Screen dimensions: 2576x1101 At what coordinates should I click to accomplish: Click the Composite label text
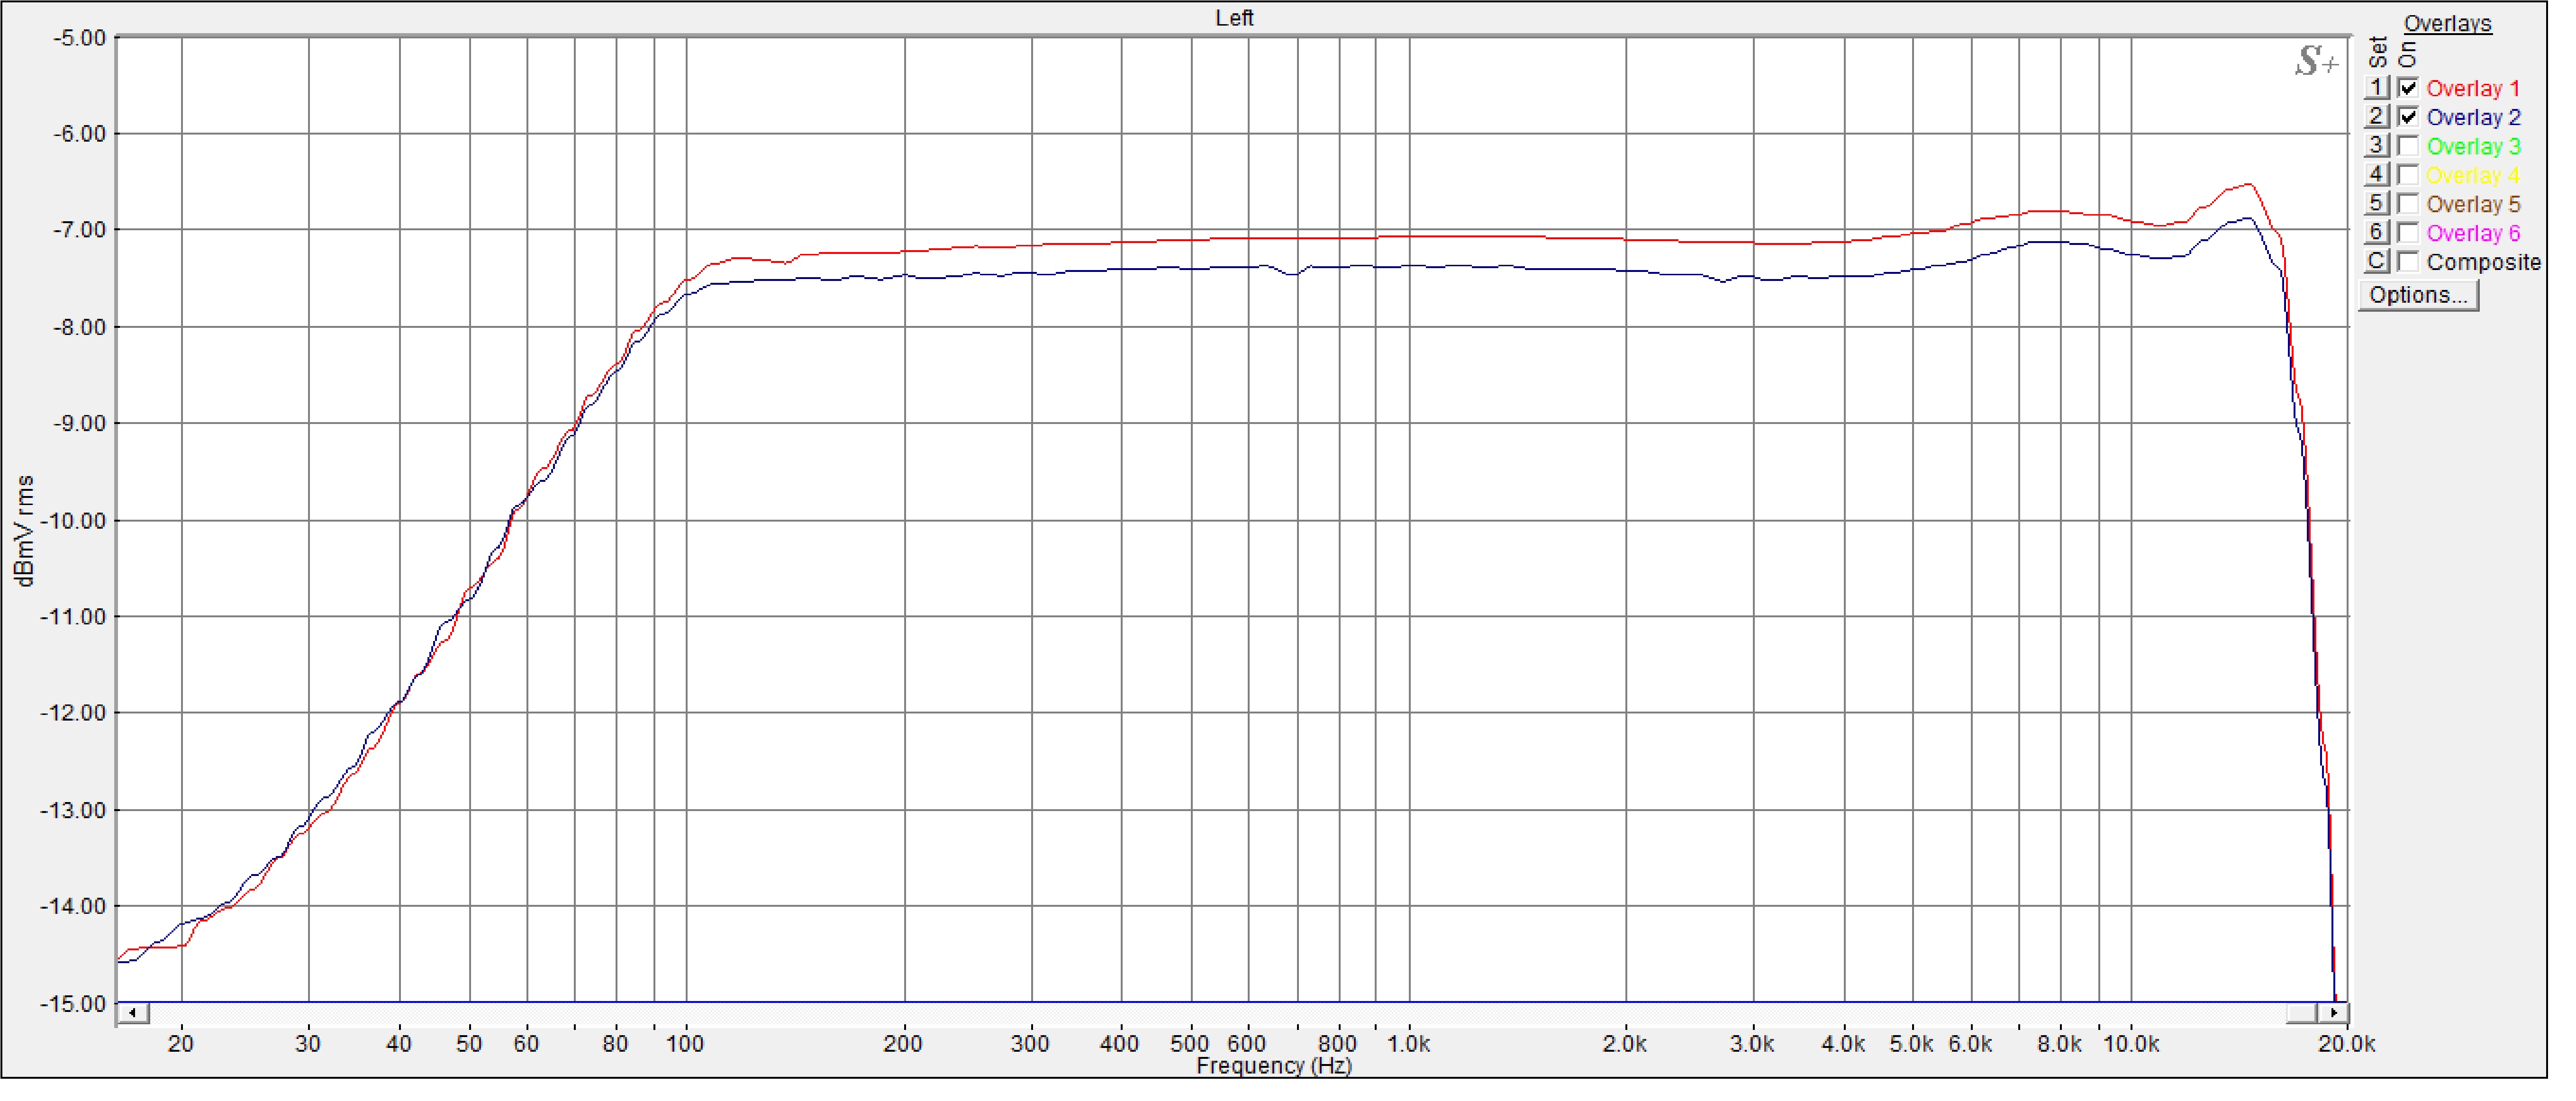tap(2483, 262)
